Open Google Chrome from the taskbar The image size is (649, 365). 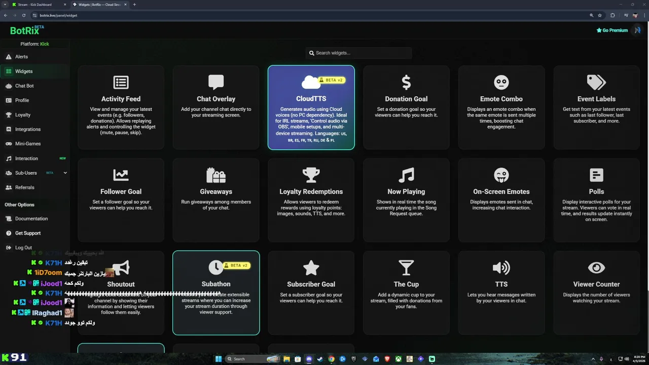point(331,359)
